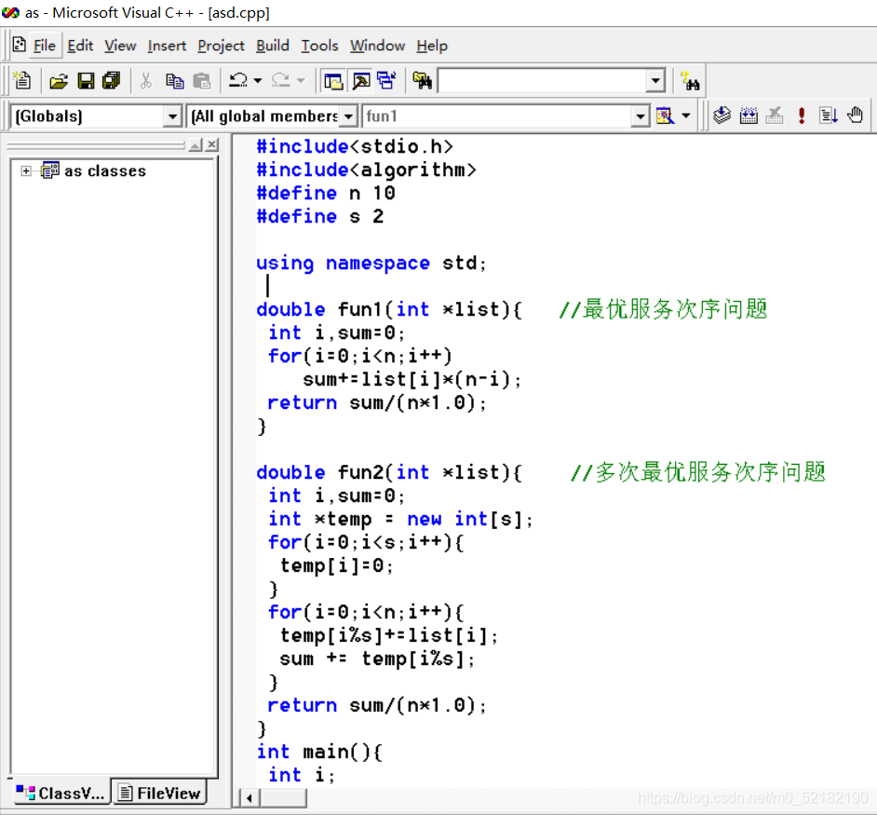Click the '#include<stdio.h>' code line
The height and width of the screenshot is (815, 877).
coord(355,146)
